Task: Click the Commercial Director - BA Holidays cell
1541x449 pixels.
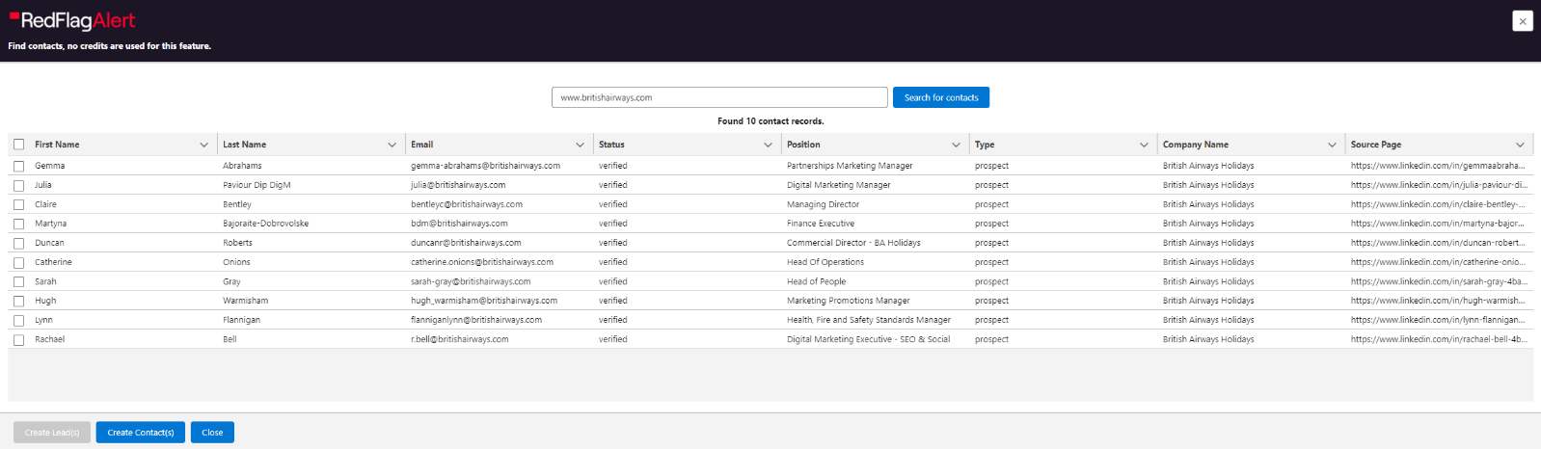Action: pos(853,243)
